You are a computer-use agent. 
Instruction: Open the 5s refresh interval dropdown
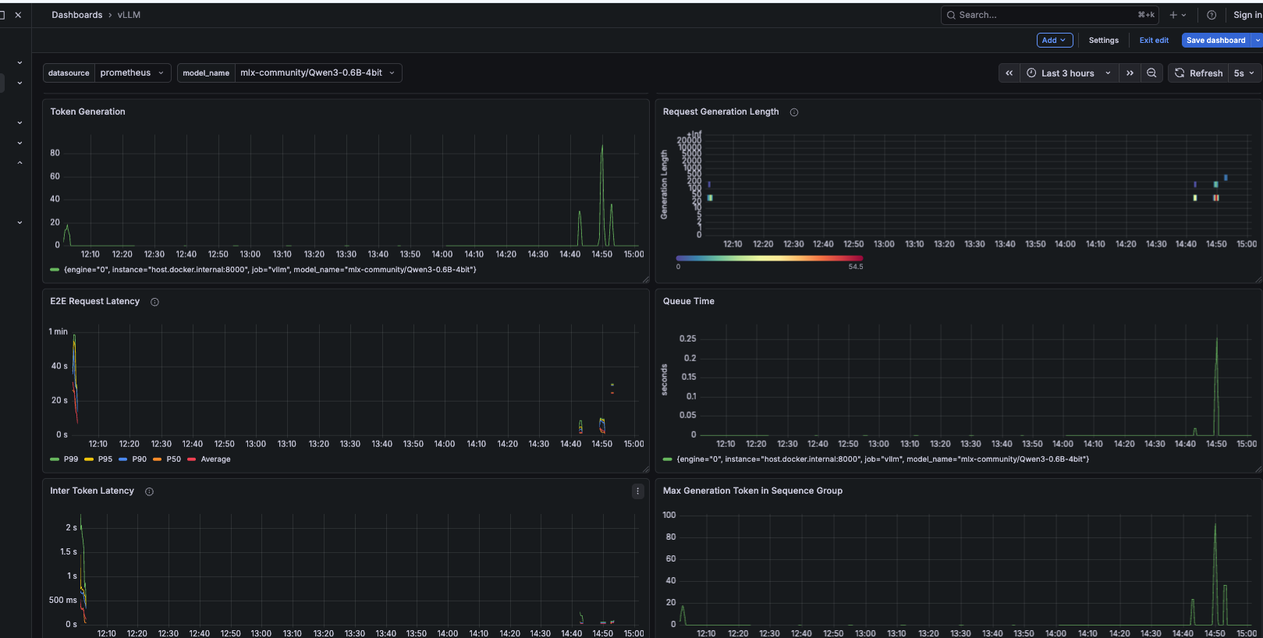click(x=1243, y=73)
